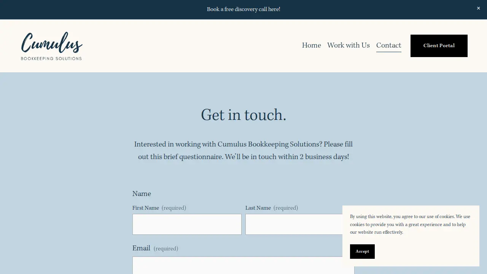Dismiss the announcement bar with the X

point(478,8)
